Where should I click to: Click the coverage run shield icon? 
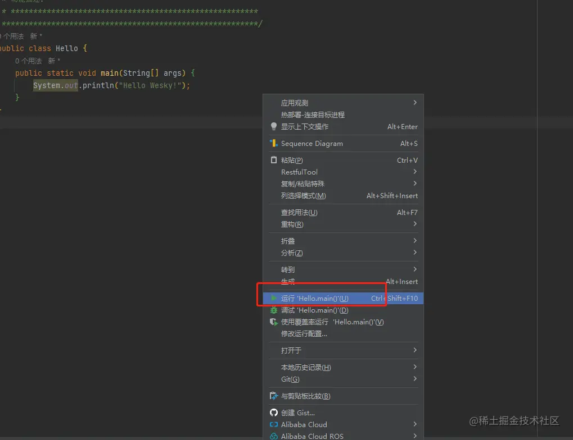click(274, 322)
